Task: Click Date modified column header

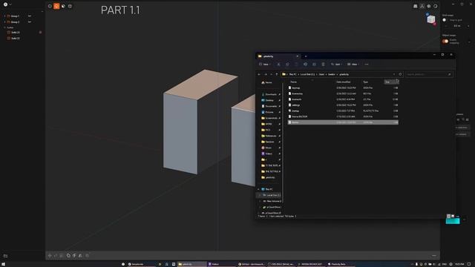Action: 343,82
